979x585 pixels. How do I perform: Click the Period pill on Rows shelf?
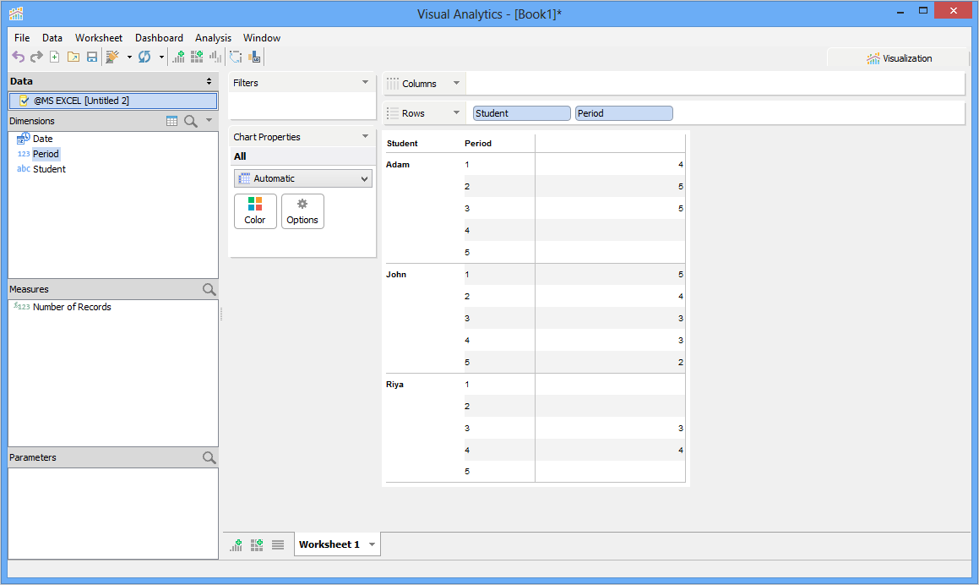(623, 113)
